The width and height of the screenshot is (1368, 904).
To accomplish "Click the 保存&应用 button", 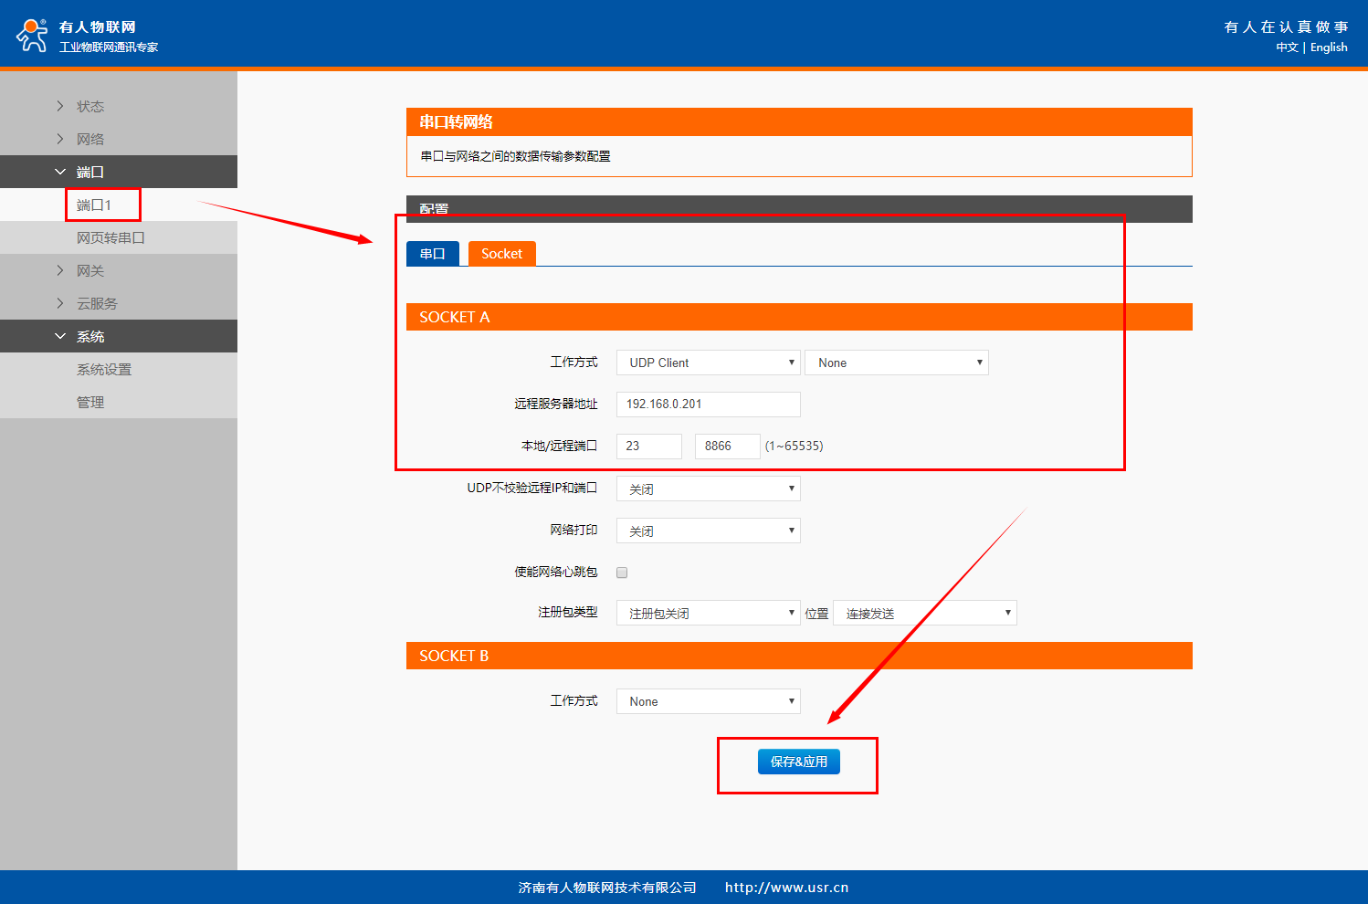I will pyautogui.click(x=798, y=762).
